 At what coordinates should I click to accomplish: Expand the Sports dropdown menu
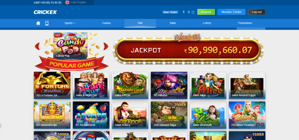click(70, 23)
